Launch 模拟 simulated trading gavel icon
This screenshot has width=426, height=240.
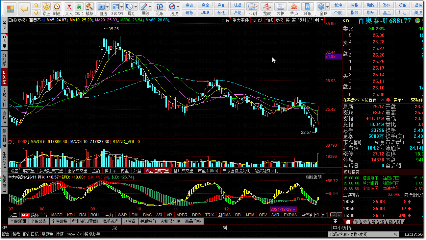[89, 9]
